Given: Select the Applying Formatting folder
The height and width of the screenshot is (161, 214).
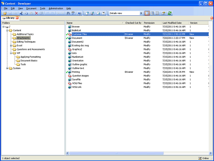Looking at the screenshot, I should 30,57.
